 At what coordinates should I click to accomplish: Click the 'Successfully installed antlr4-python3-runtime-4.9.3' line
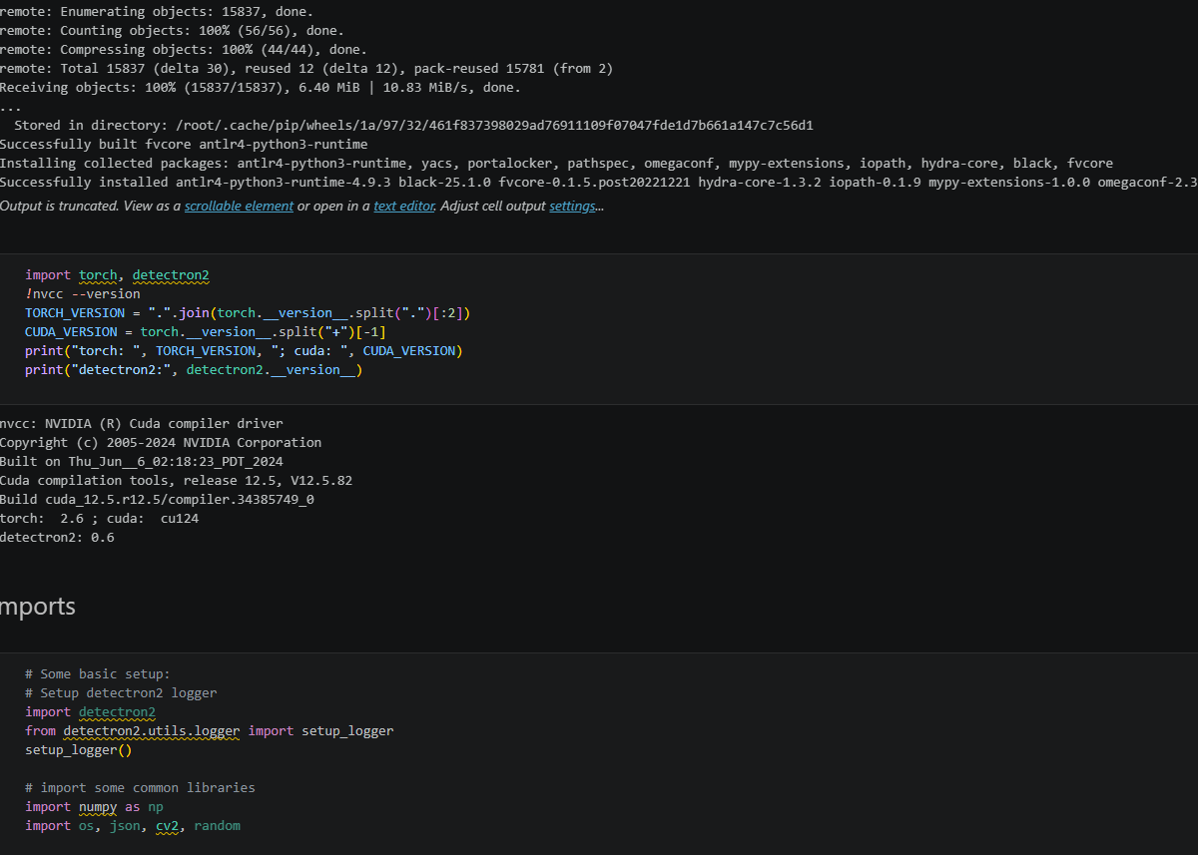point(599,182)
